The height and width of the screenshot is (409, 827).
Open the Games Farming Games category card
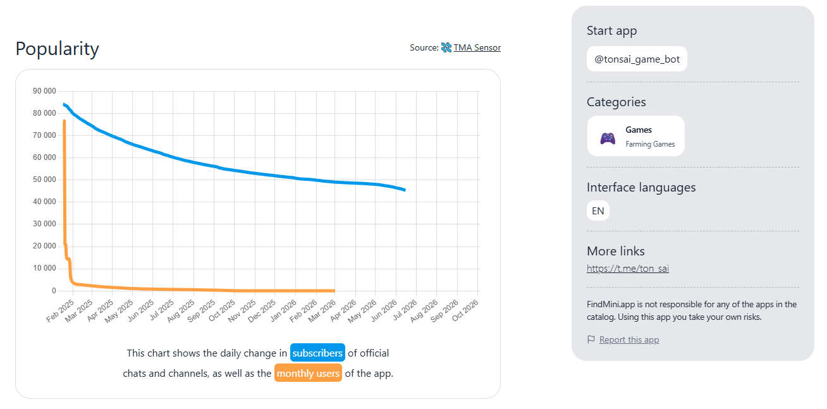(x=636, y=136)
